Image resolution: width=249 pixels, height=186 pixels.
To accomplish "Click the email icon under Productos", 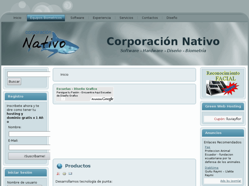I will (70, 174).
